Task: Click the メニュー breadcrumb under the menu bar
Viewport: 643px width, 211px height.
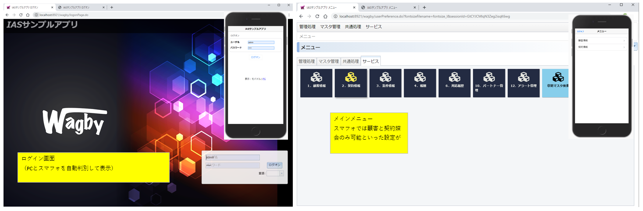Action: coord(307,36)
